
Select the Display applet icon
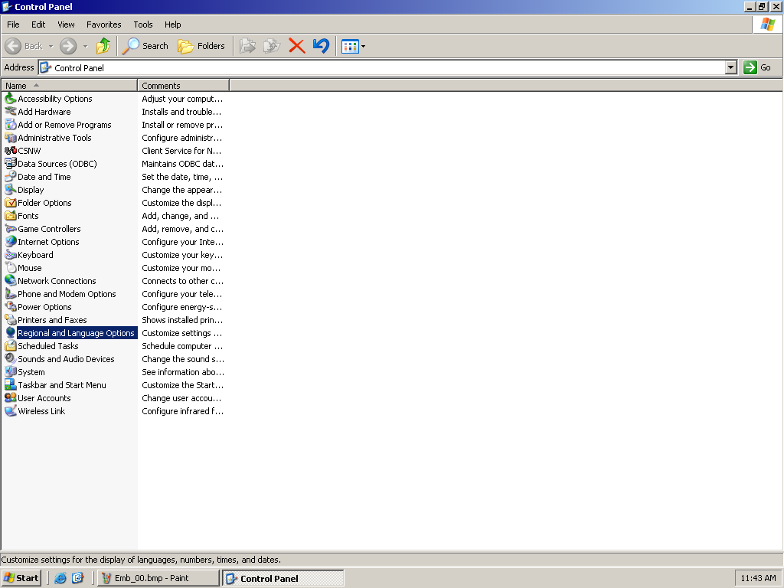pos(11,190)
